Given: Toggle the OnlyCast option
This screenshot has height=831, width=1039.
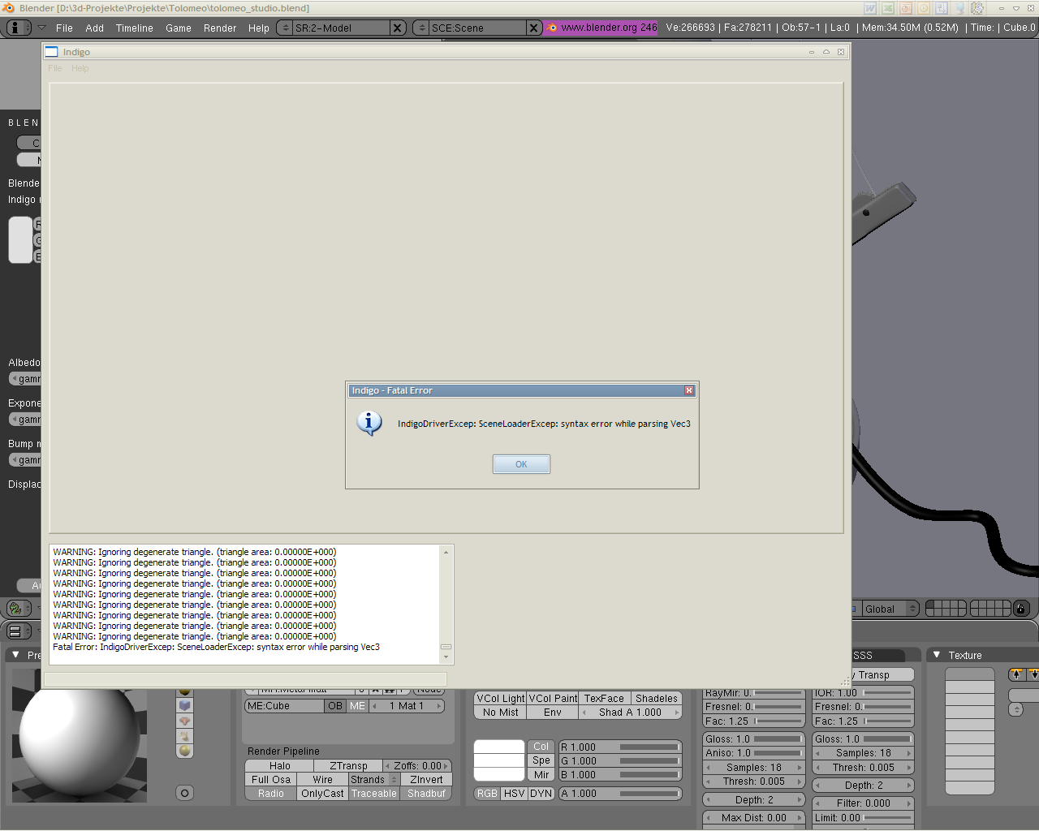Looking at the screenshot, I should [322, 793].
